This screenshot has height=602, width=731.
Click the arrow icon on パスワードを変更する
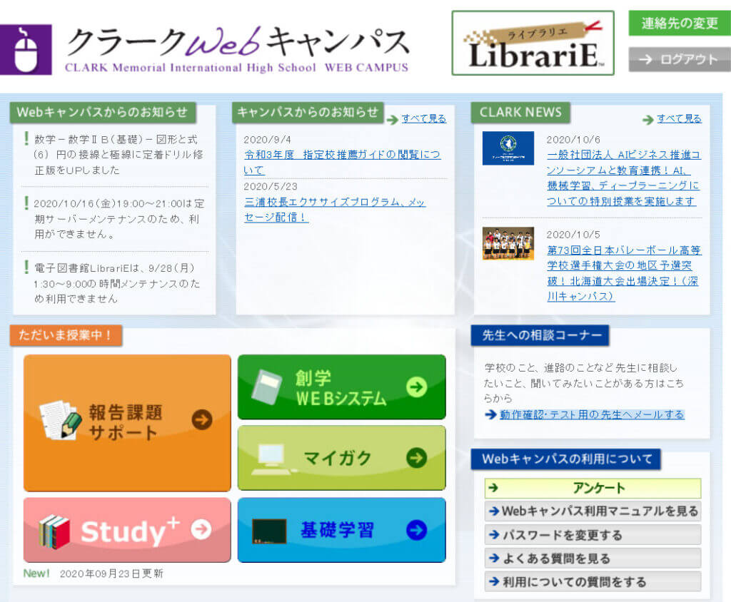pyautogui.click(x=494, y=534)
